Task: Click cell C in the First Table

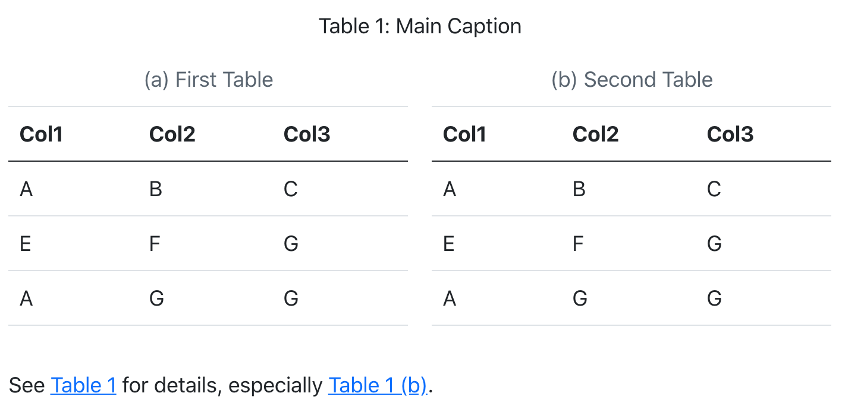Action: click(291, 189)
